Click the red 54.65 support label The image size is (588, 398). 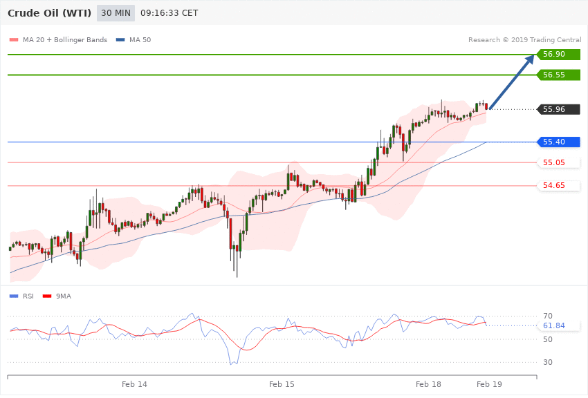click(558, 185)
